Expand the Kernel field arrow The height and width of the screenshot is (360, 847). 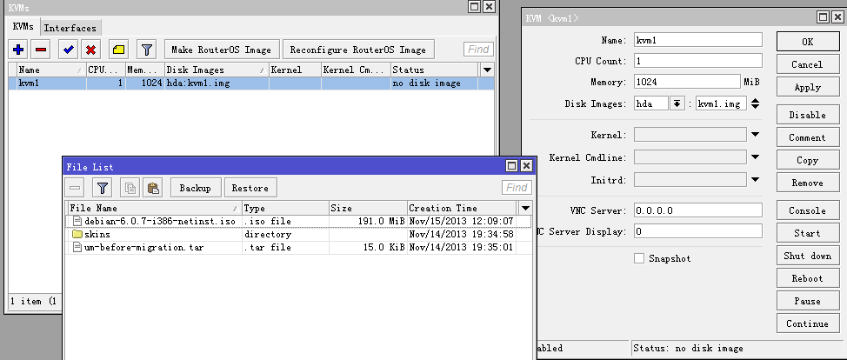tap(755, 135)
